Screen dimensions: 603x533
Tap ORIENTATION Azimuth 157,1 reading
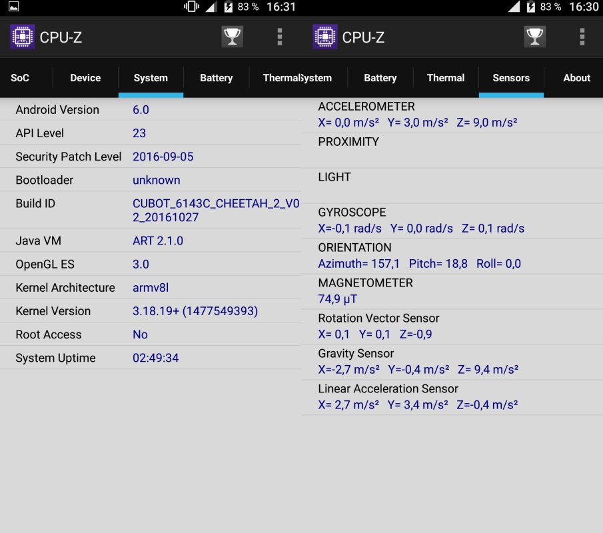pyautogui.click(x=358, y=264)
